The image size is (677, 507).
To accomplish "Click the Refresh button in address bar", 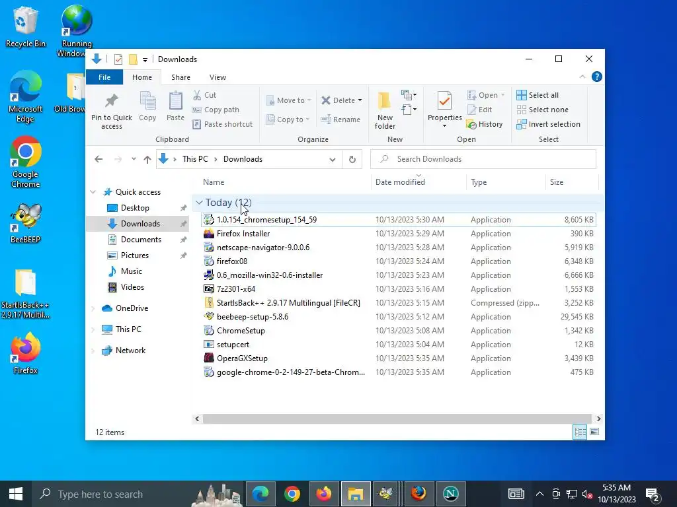I will click(352, 159).
